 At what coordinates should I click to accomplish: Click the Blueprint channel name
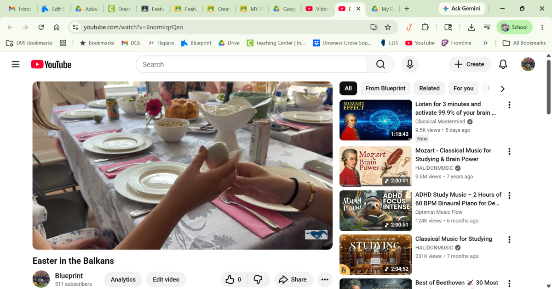pos(69,276)
